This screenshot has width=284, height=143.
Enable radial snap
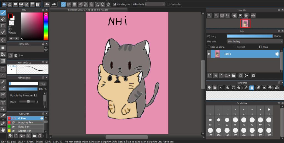click(x=86, y=4)
